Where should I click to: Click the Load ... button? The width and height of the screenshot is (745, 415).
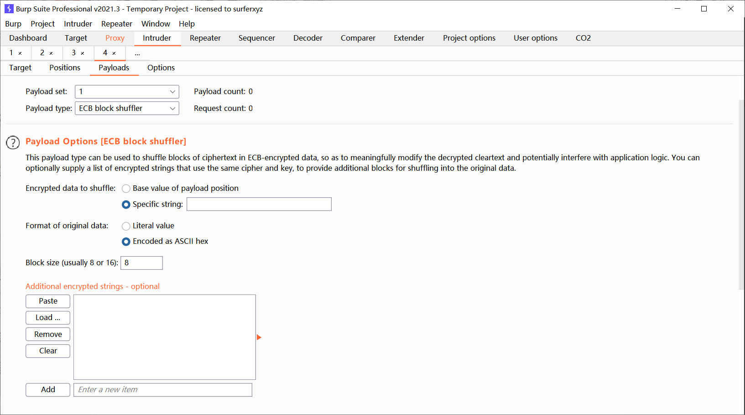click(48, 318)
